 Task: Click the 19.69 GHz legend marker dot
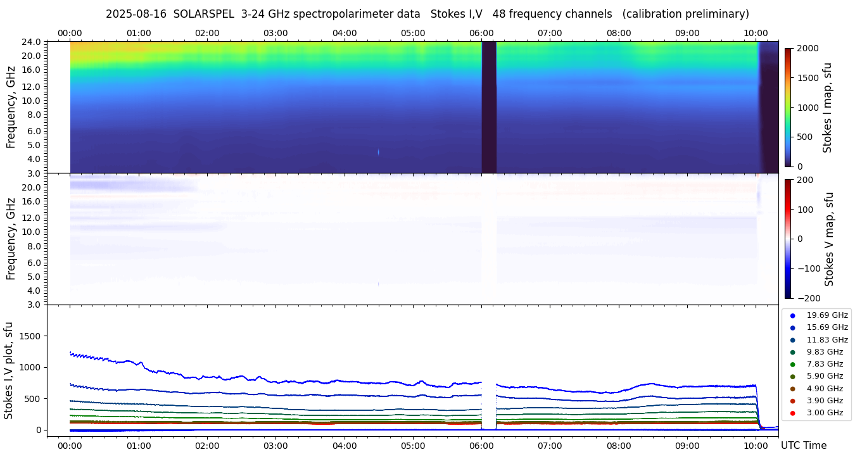pos(792,315)
